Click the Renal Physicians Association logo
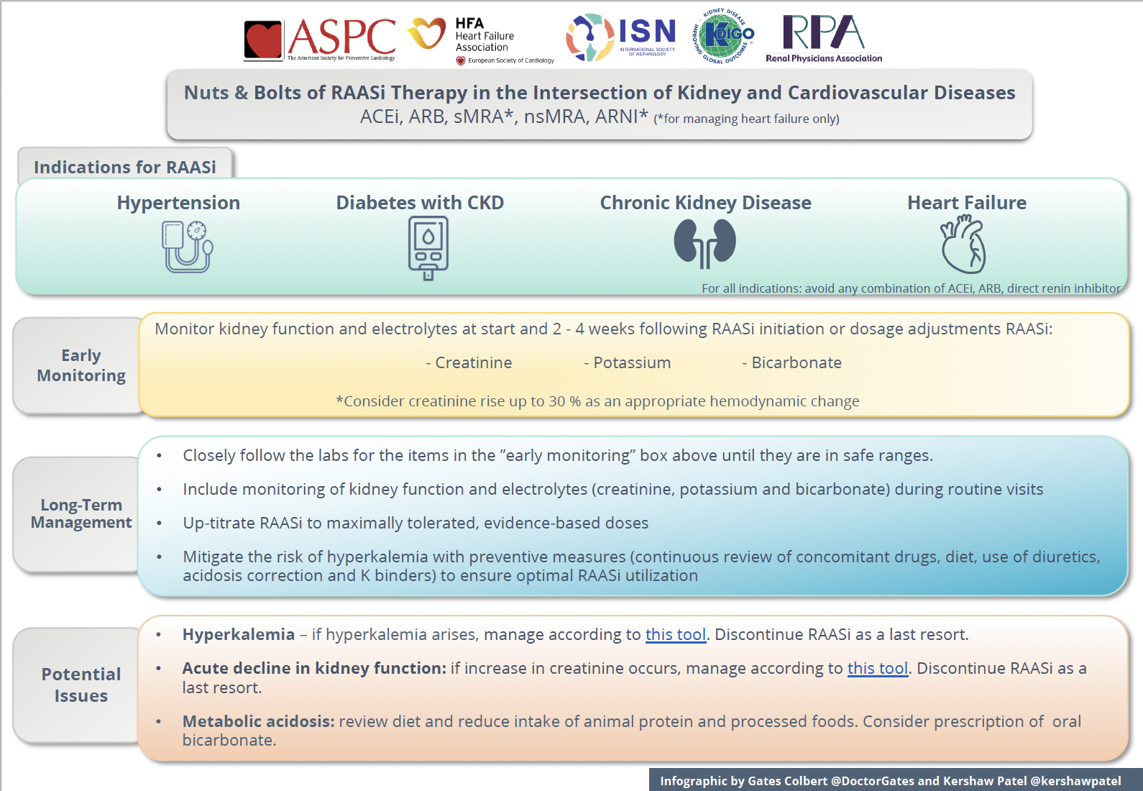This screenshot has height=791, width=1143. 824,39
